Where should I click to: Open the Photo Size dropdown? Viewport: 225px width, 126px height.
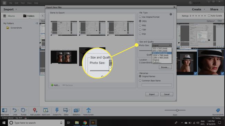(162, 45)
